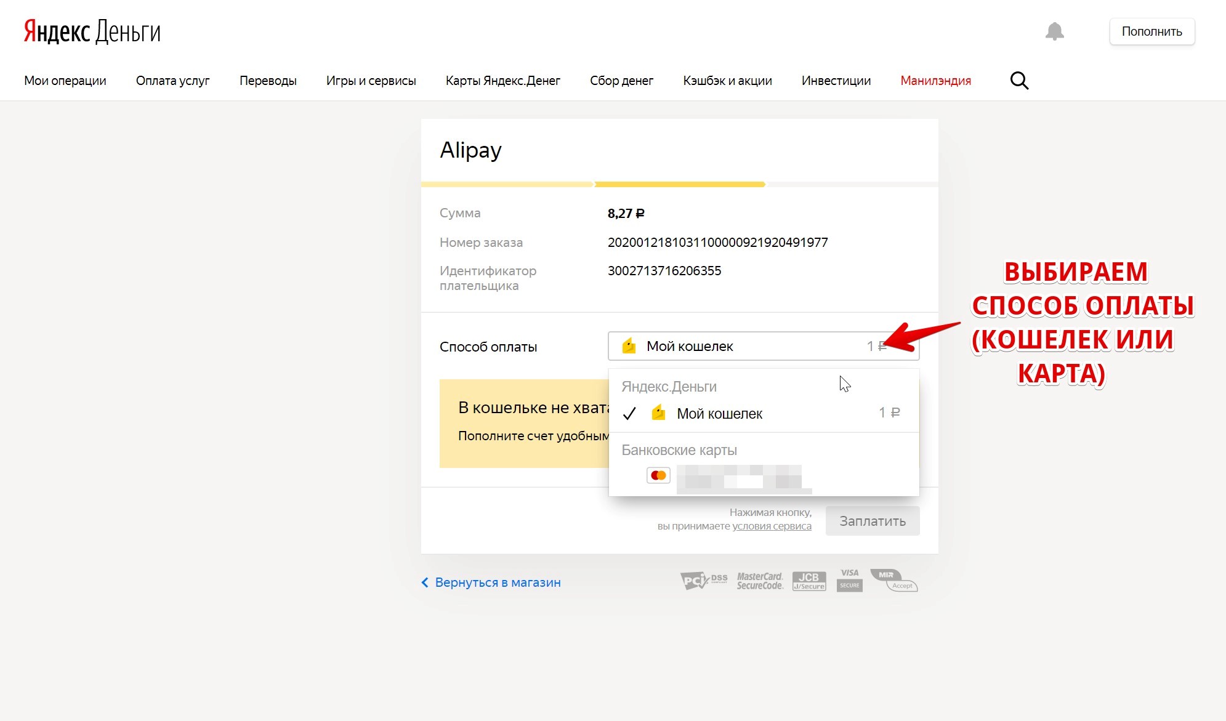Open Манилэндия link
The width and height of the screenshot is (1226, 721).
click(936, 81)
